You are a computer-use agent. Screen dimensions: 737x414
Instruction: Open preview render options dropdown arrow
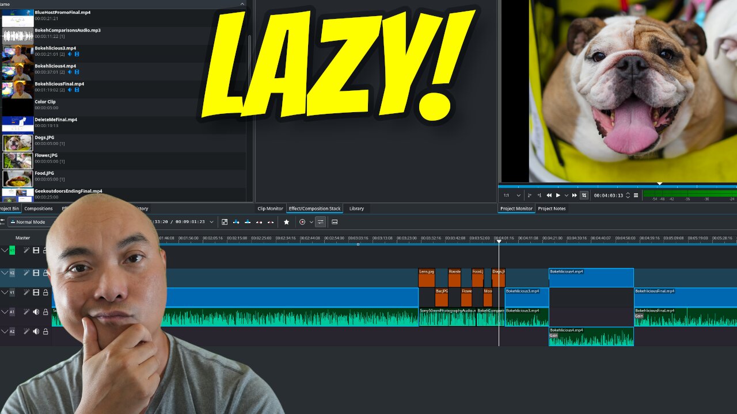tap(311, 222)
